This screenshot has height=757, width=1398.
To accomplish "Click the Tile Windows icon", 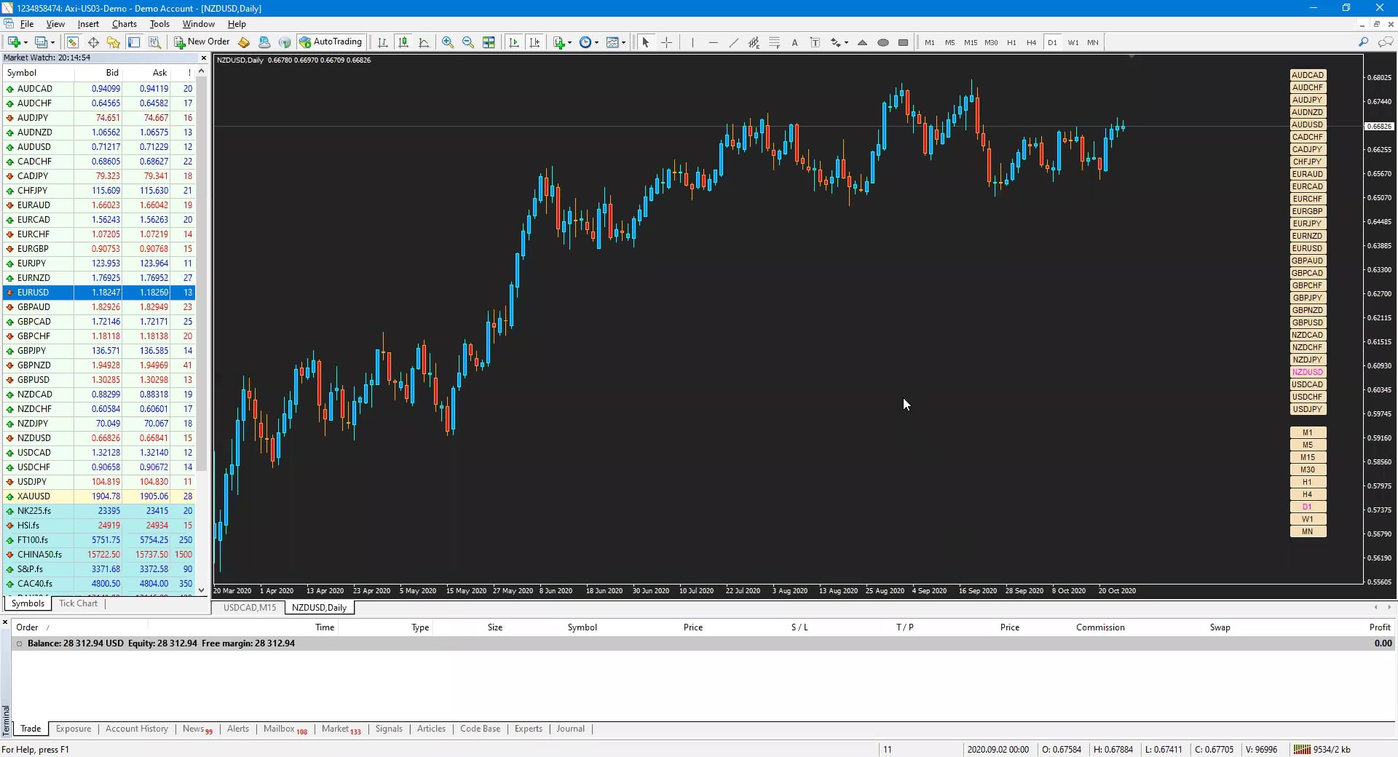I will click(x=489, y=42).
